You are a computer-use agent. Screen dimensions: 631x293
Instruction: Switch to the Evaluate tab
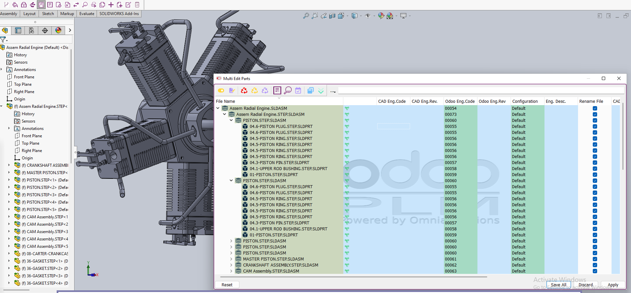[87, 14]
